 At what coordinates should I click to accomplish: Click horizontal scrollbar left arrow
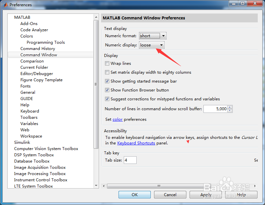point(104,186)
